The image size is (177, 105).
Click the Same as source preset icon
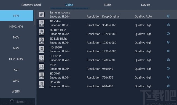point(42,14)
